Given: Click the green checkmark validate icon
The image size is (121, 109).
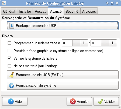Looking at the screenshot, I should click(x=101, y=101).
